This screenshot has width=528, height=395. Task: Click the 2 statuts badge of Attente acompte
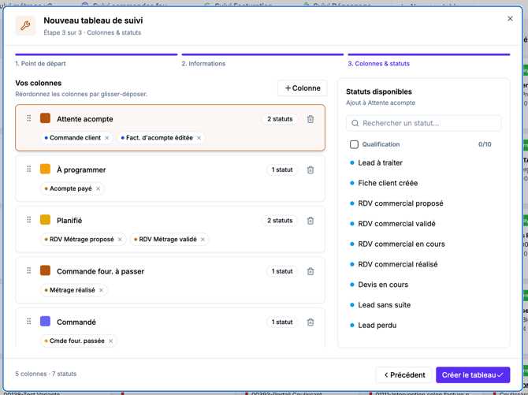click(x=280, y=119)
